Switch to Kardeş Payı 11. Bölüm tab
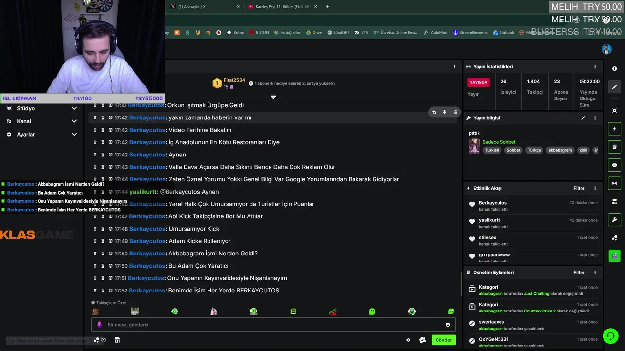The width and height of the screenshot is (625, 351). (283, 7)
